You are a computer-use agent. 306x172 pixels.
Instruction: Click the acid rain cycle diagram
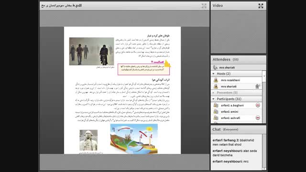[x=134, y=139]
